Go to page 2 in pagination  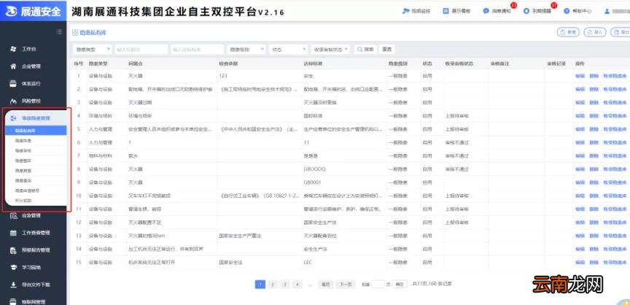[273, 284]
